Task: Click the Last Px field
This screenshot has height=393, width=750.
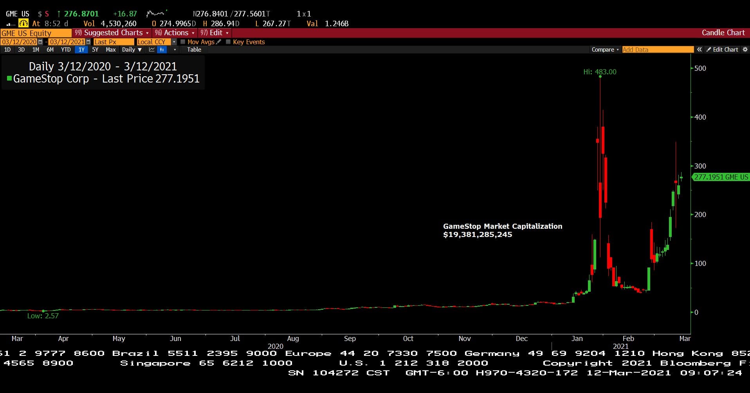Action: point(114,42)
